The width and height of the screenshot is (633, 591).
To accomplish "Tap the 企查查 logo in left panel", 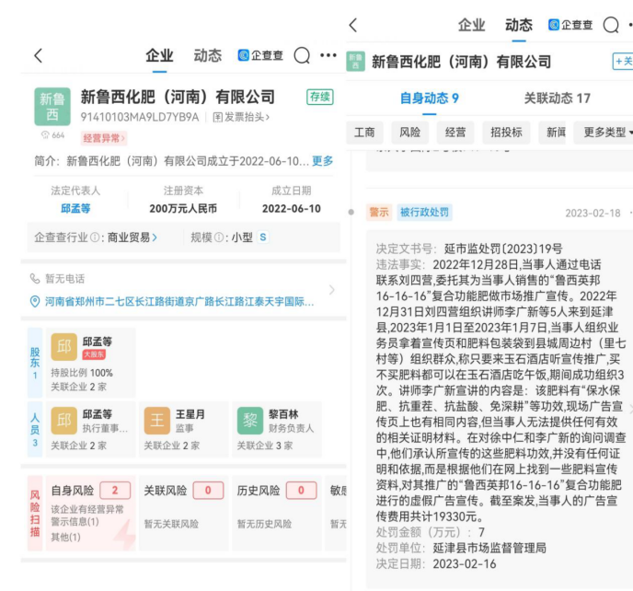I will [x=260, y=55].
